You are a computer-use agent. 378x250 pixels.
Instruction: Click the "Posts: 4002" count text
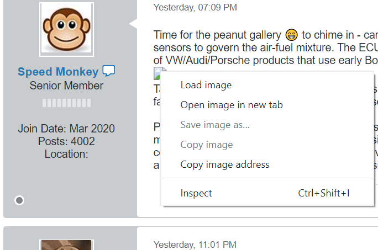click(66, 141)
